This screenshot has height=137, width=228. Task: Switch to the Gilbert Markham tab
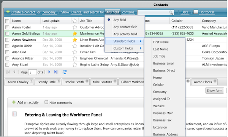[133, 82]
